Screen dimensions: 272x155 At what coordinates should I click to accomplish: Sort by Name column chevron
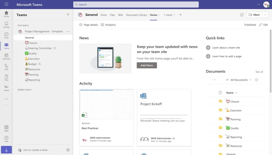click(236, 93)
